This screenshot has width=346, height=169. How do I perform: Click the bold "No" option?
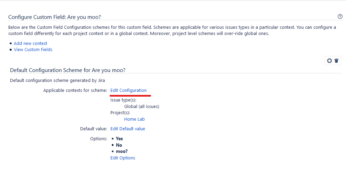coord(119,145)
